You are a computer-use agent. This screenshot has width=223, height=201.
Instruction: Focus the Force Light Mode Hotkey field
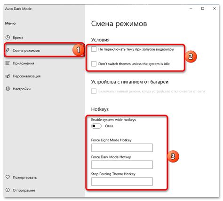[x=122, y=147]
